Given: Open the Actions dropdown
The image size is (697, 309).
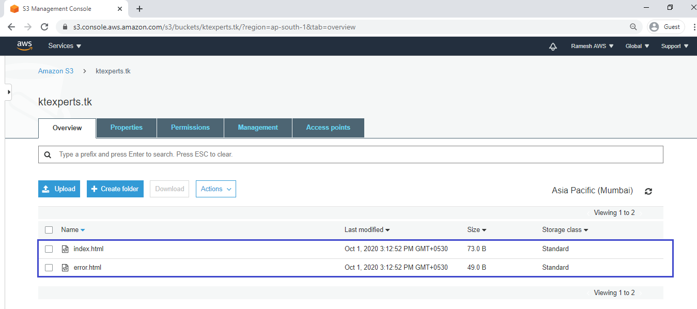Looking at the screenshot, I should [x=216, y=189].
